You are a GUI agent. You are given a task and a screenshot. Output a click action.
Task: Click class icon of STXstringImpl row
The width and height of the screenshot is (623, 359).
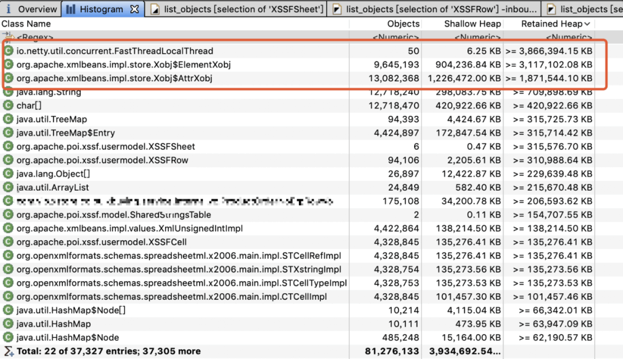click(8, 269)
